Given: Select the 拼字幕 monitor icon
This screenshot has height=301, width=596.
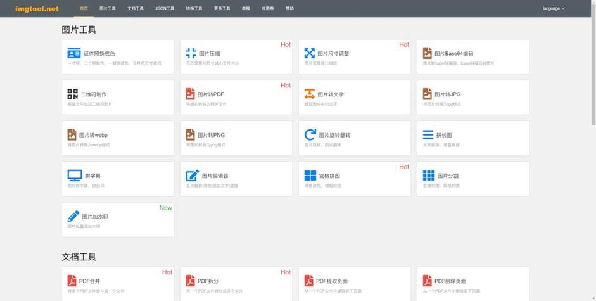Looking at the screenshot, I should (x=75, y=176).
